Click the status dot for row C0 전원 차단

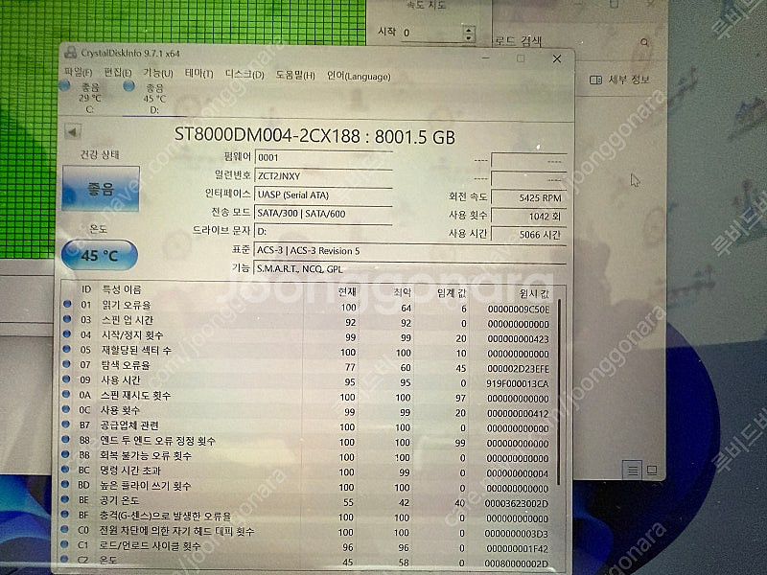click(64, 529)
